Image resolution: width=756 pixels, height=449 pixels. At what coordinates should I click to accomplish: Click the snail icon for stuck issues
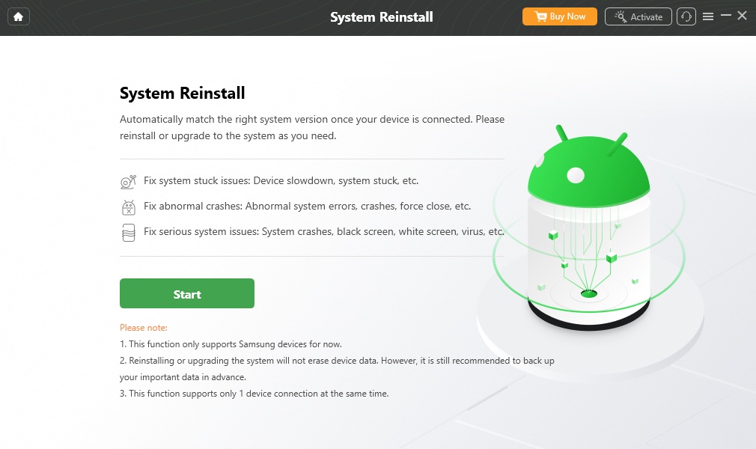pos(128,181)
